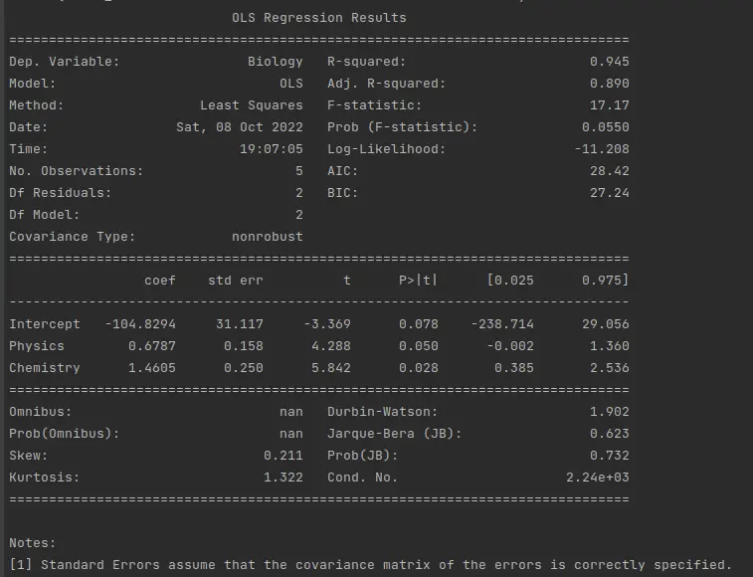Click the Skew value 0.211
Screen dimensions: 753x577
(x=283, y=456)
